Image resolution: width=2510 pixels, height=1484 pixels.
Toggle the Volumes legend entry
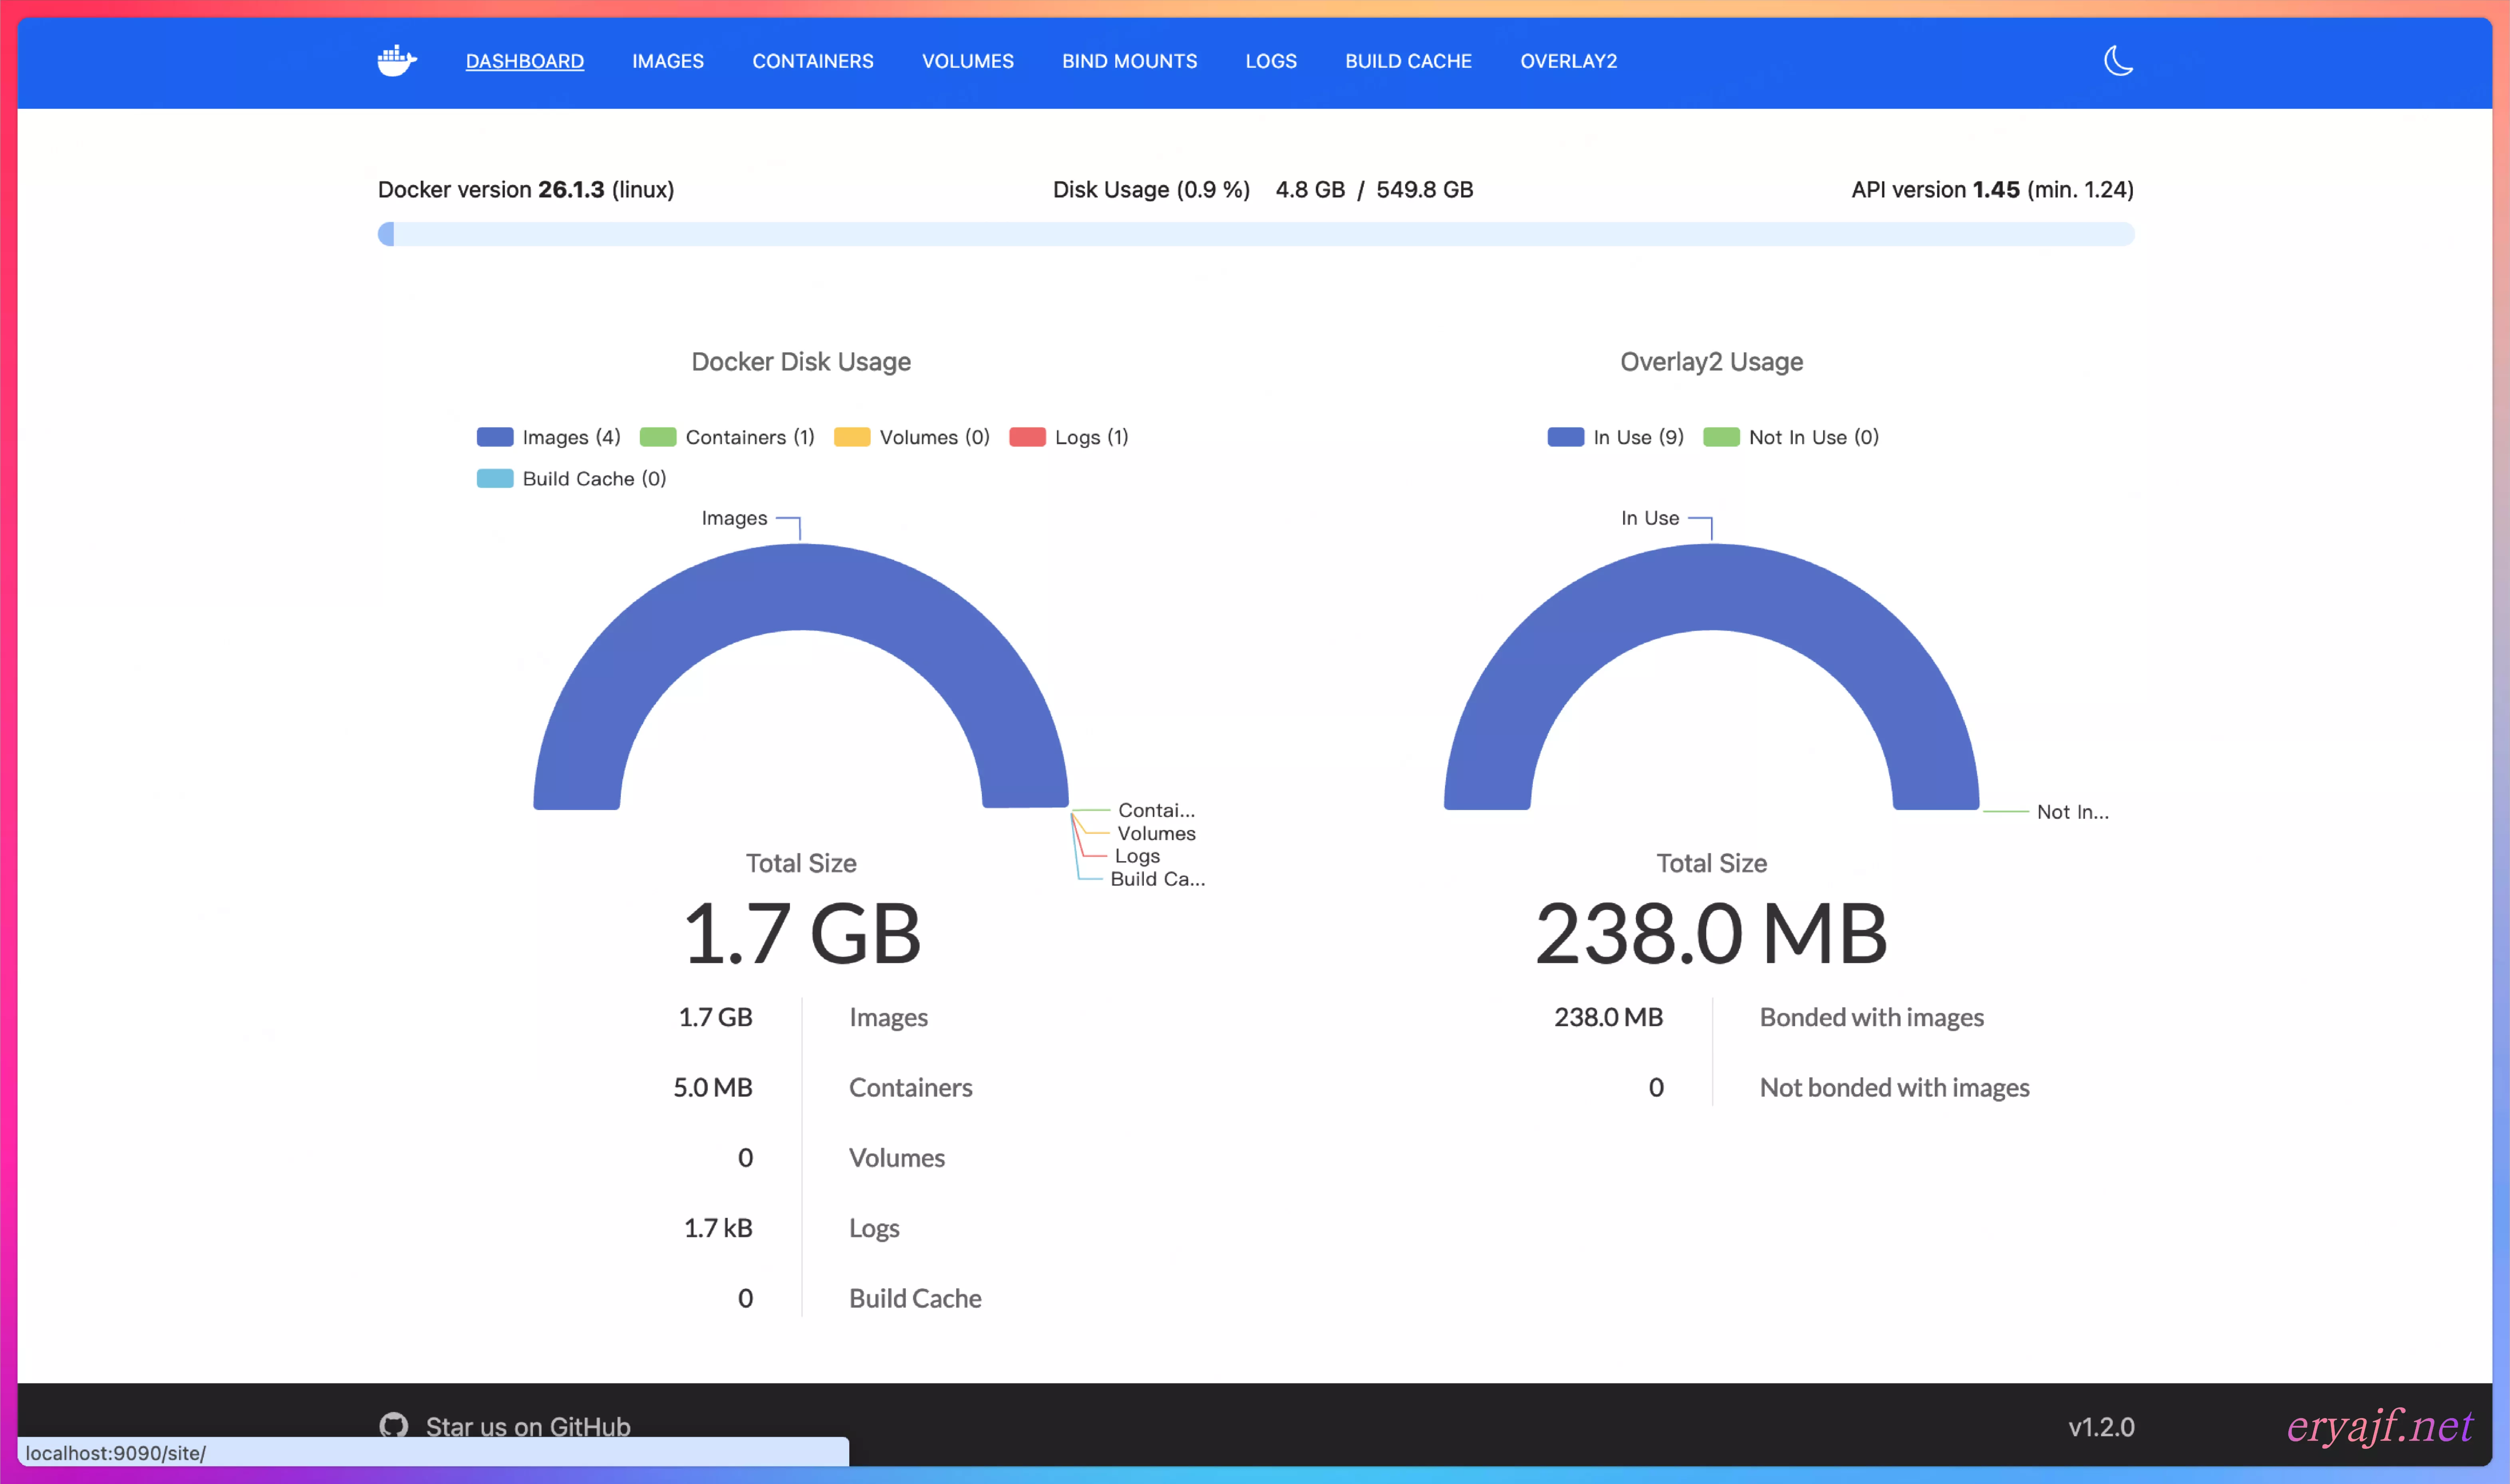point(911,437)
